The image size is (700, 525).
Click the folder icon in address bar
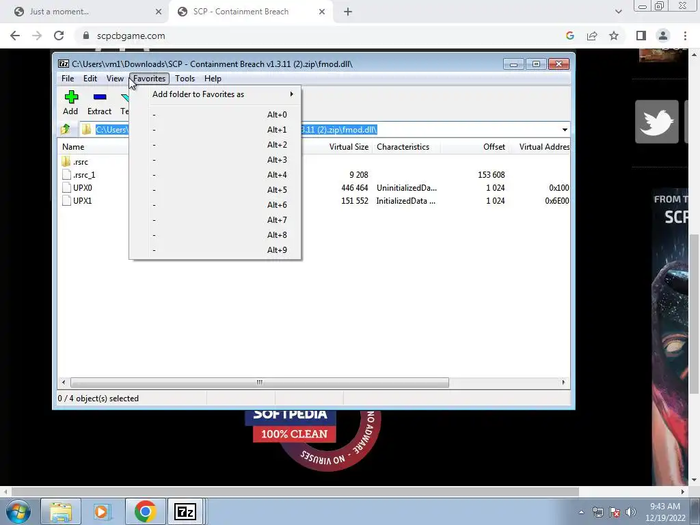coord(86,129)
